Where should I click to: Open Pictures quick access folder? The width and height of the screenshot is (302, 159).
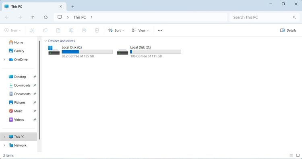click(20, 102)
